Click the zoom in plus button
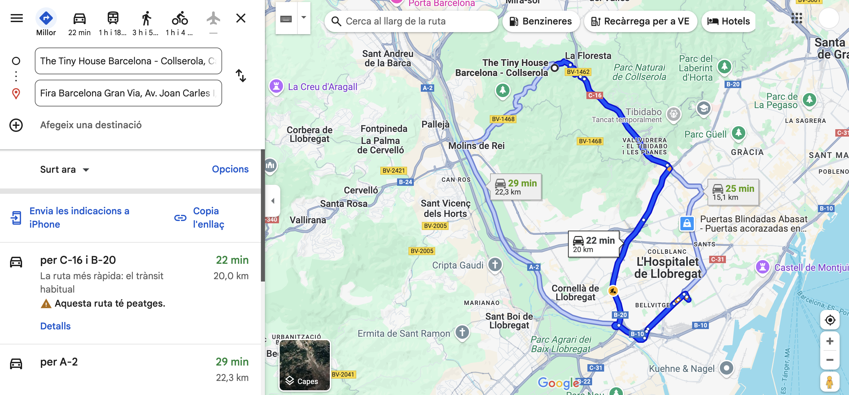This screenshot has height=395, width=849. pos(830,341)
